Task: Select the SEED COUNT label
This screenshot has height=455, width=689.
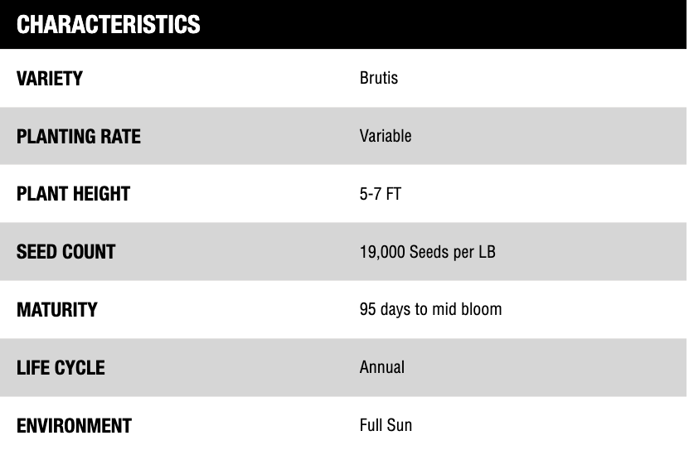Action: click(x=66, y=252)
